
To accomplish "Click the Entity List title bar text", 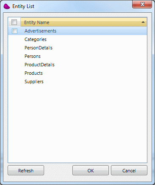I will 23,6.
